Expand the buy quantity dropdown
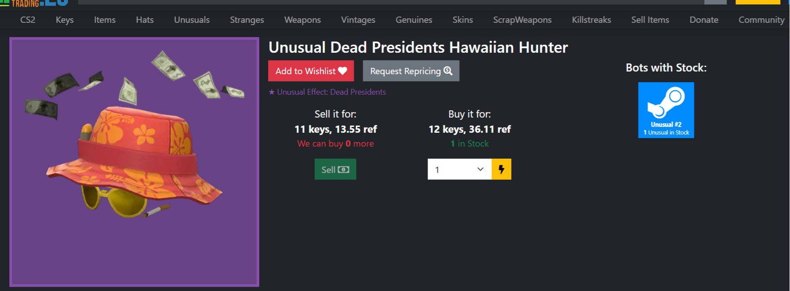 click(x=459, y=169)
